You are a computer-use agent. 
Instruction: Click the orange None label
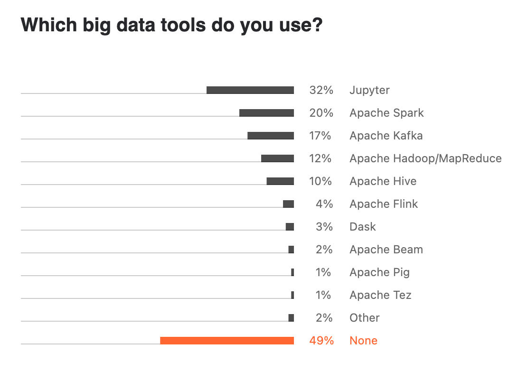click(363, 340)
